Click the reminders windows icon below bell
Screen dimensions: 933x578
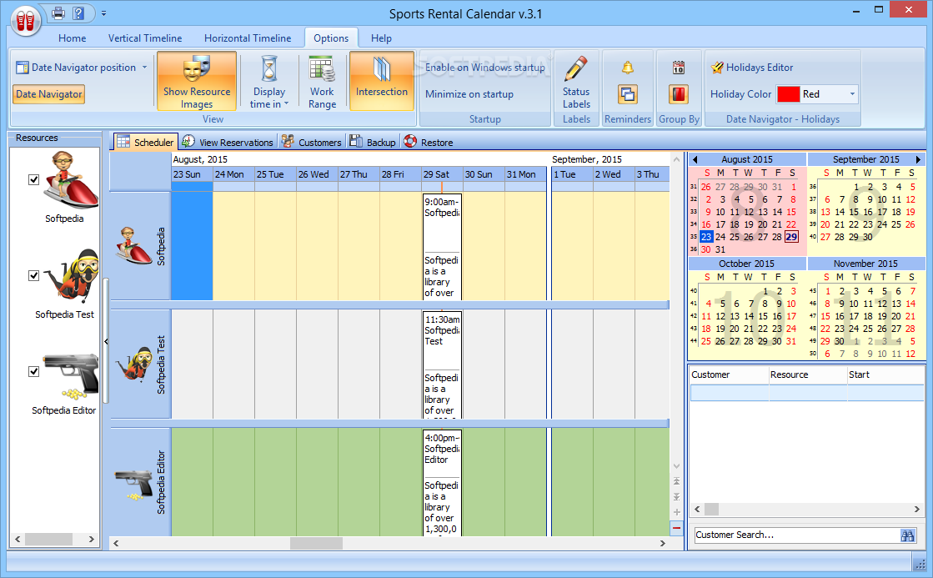click(628, 94)
